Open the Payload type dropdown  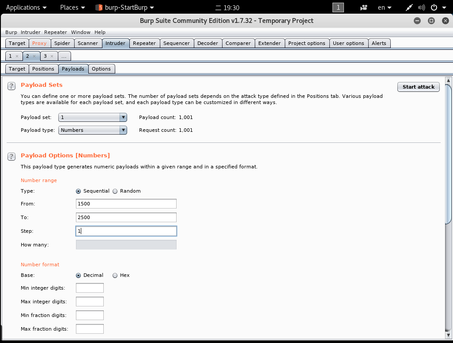click(x=92, y=130)
